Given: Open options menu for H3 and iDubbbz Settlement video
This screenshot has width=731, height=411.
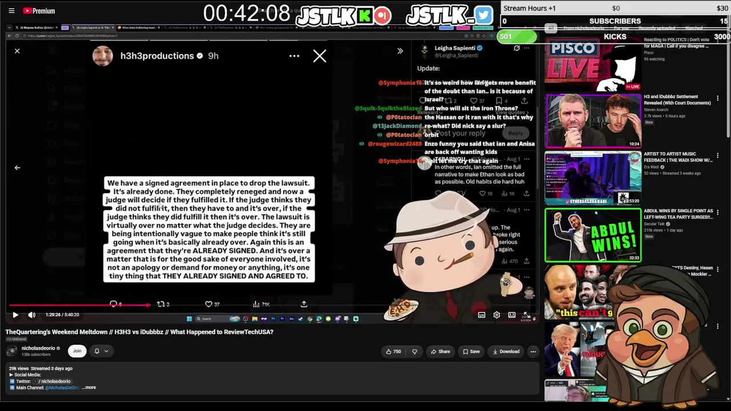Looking at the screenshot, I should (718, 98).
